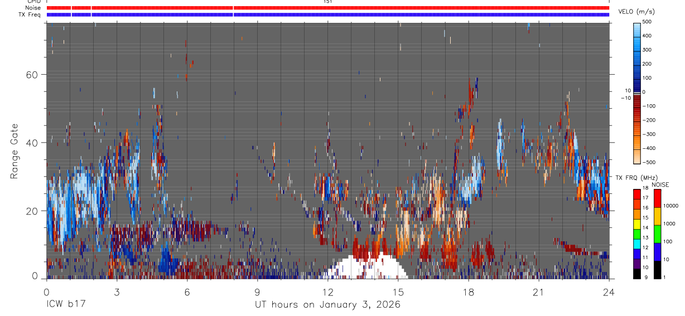Click the green segment of the NOISE colorbar
This screenshot has height=316, width=685.
click(x=657, y=234)
